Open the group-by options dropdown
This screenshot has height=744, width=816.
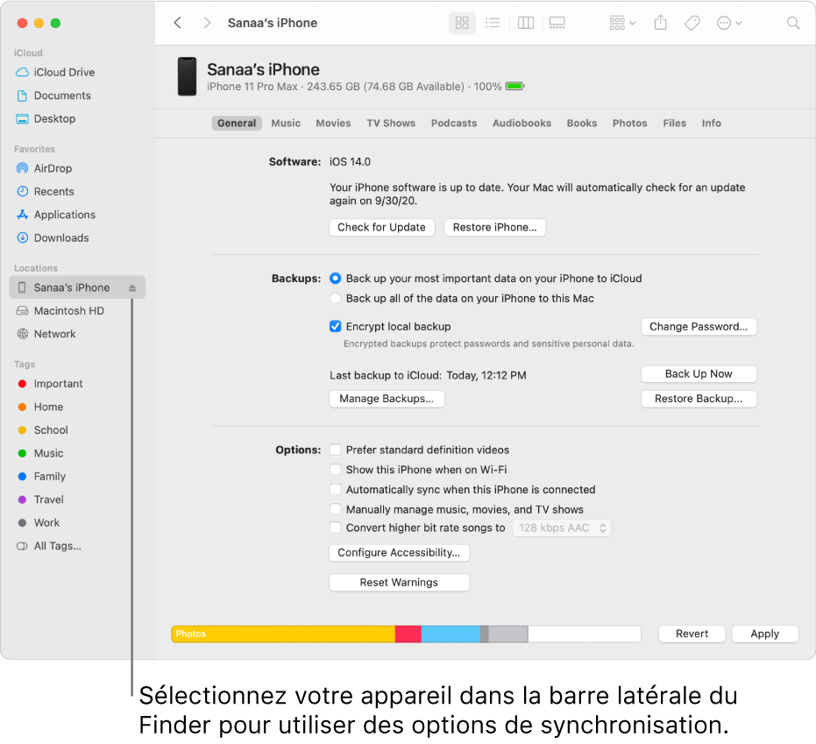coord(622,23)
